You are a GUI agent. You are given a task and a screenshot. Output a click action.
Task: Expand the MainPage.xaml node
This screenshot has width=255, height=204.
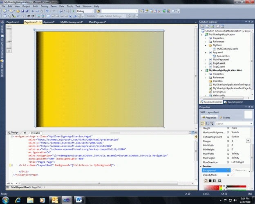point(206,60)
